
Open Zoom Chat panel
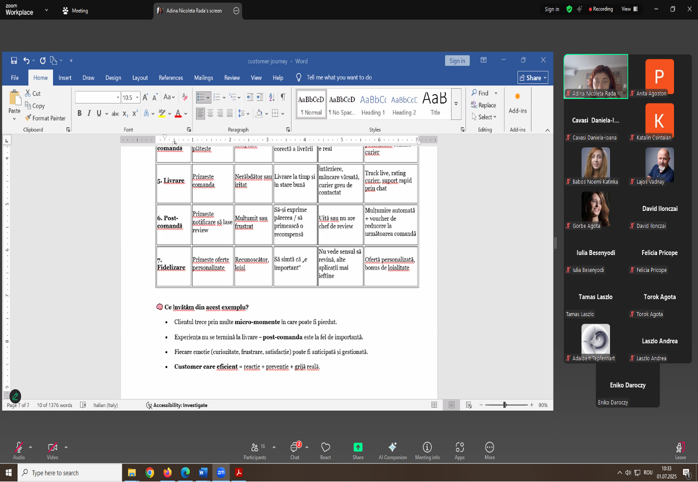[295, 450]
